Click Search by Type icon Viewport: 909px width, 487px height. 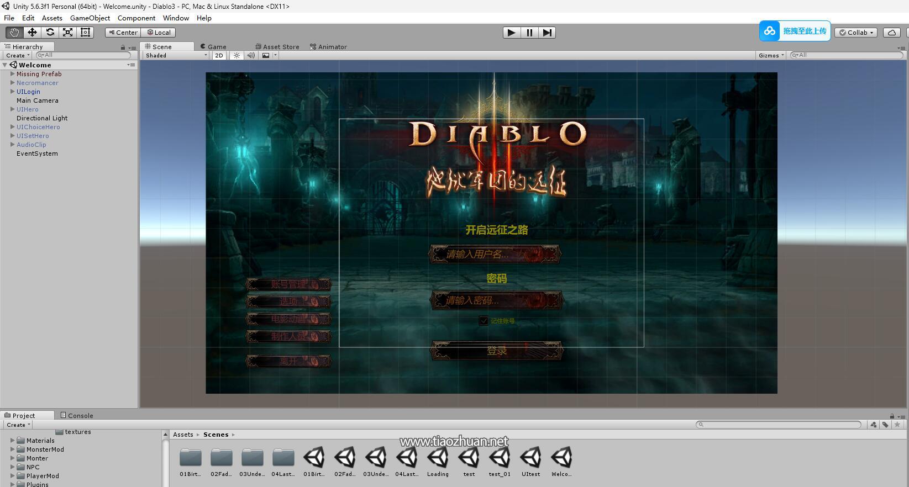pyautogui.click(x=874, y=425)
